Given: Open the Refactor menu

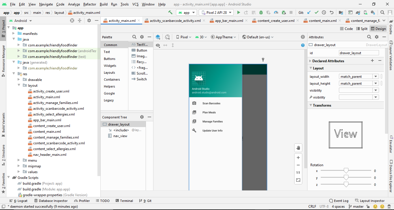Looking at the screenshot, I should (x=90, y=4).
